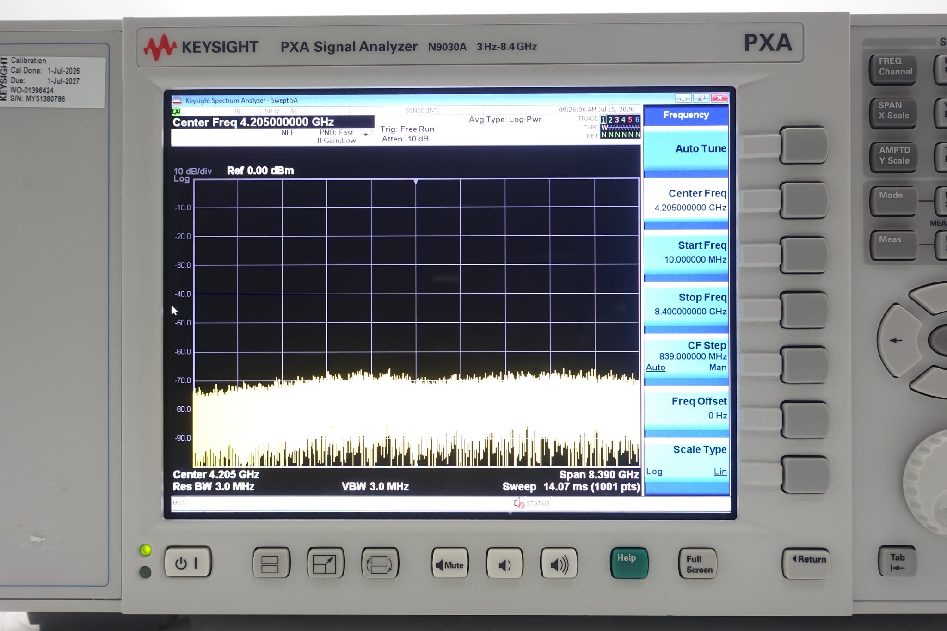Image resolution: width=947 pixels, height=631 pixels.
Task: Tap the next window cycle button
Action: 379,563
